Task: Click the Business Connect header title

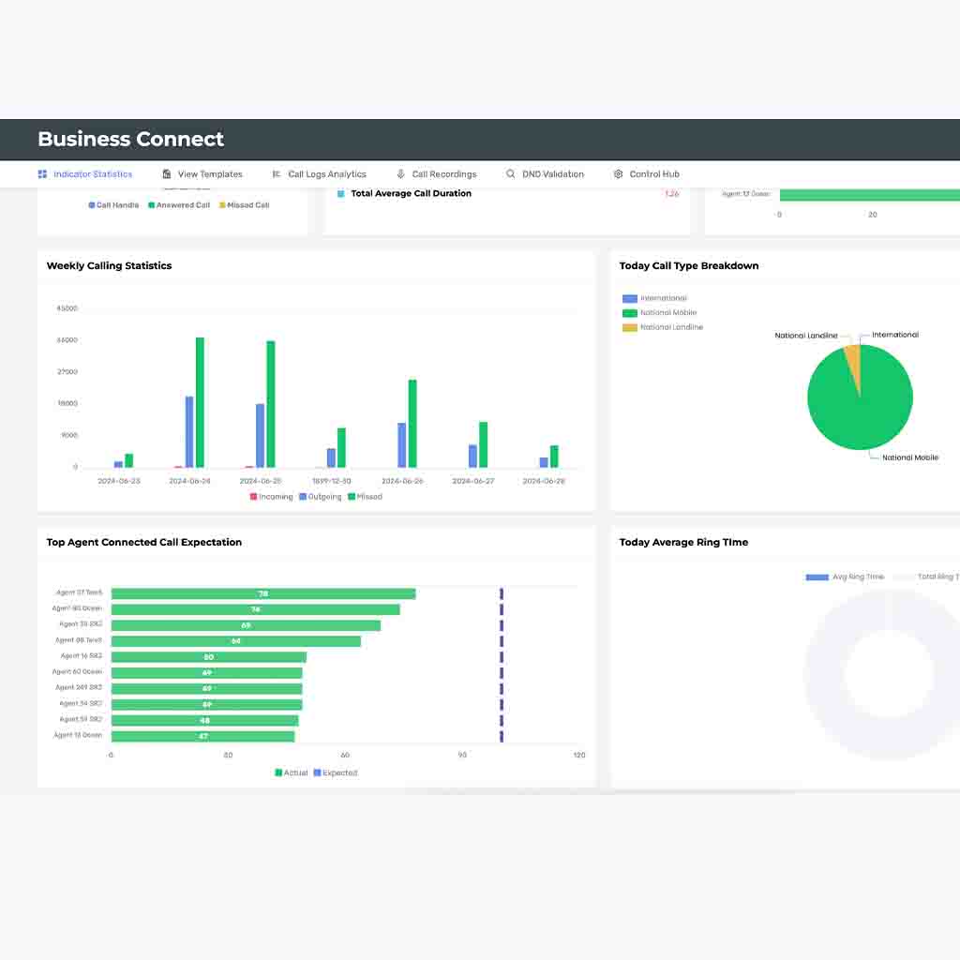Action: coord(129,139)
